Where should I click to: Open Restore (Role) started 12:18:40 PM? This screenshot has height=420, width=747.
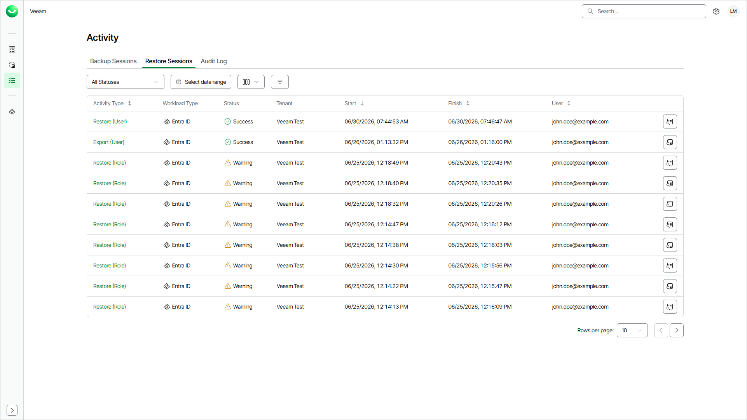(110, 183)
